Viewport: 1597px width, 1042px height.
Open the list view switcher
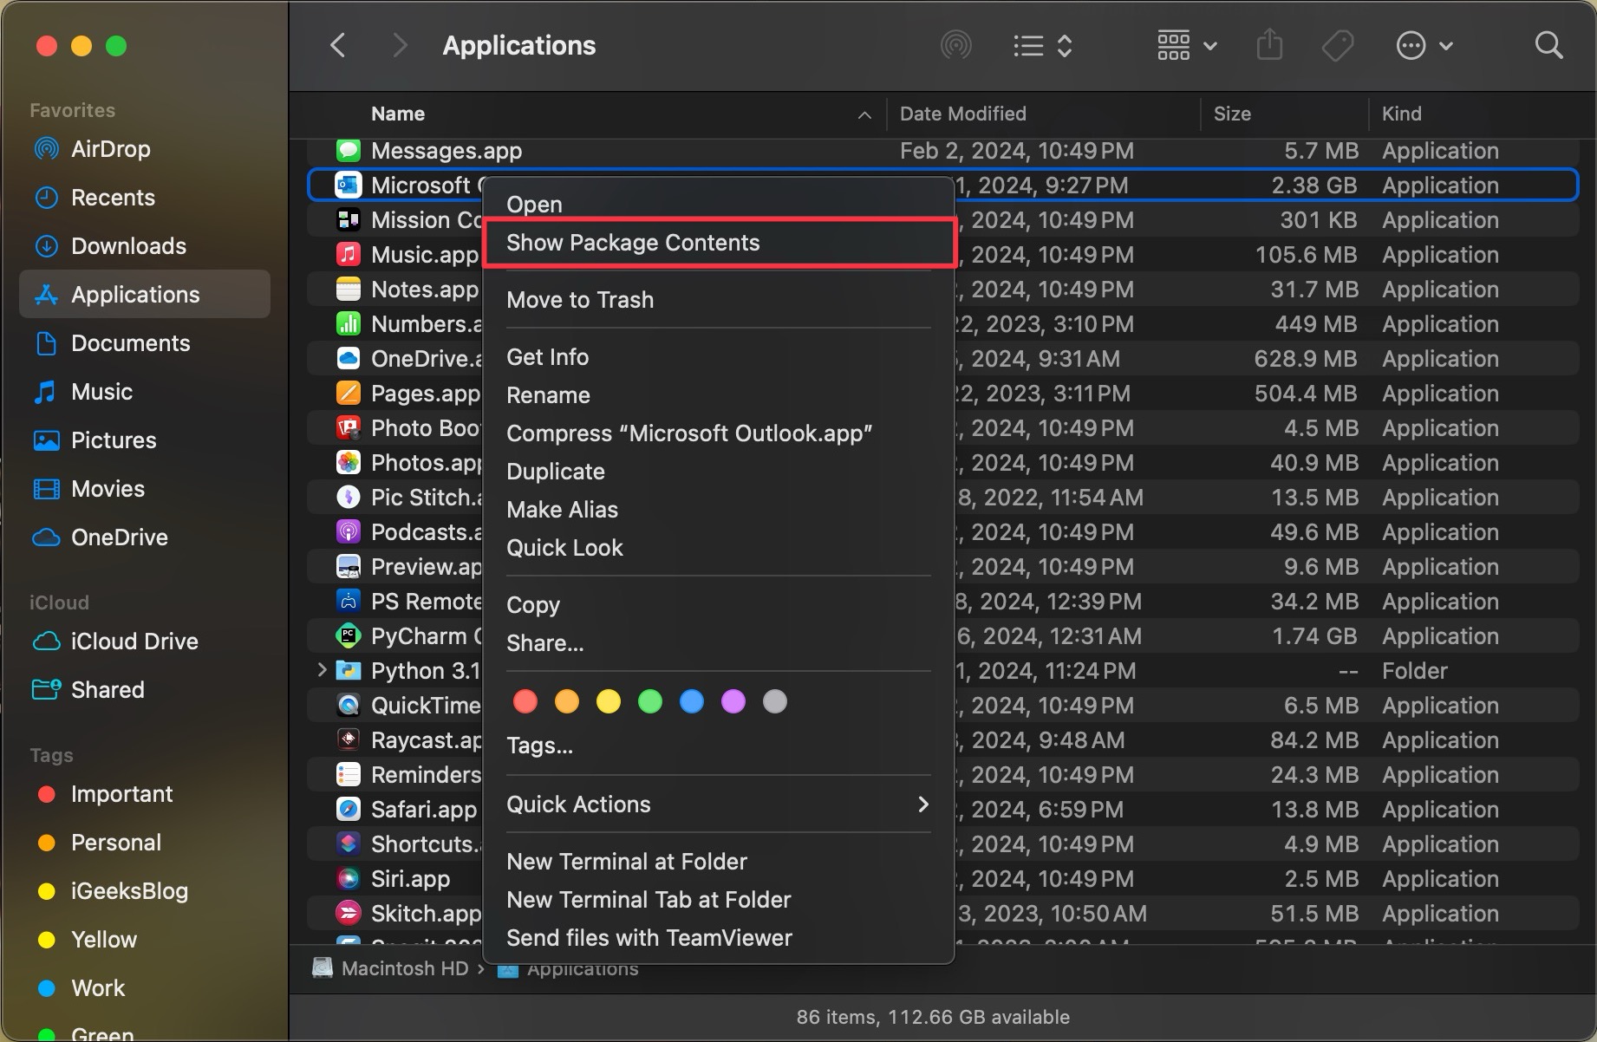point(1043,45)
